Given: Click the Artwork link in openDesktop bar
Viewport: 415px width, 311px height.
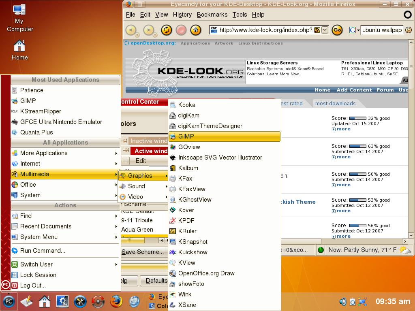Looking at the screenshot, I should 224,43.
